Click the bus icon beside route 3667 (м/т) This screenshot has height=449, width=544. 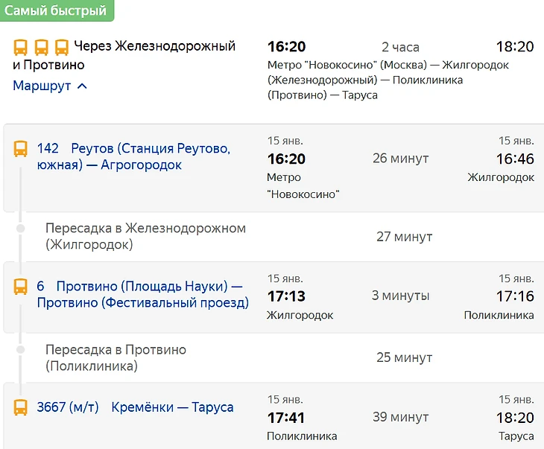click(x=20, y=407)
